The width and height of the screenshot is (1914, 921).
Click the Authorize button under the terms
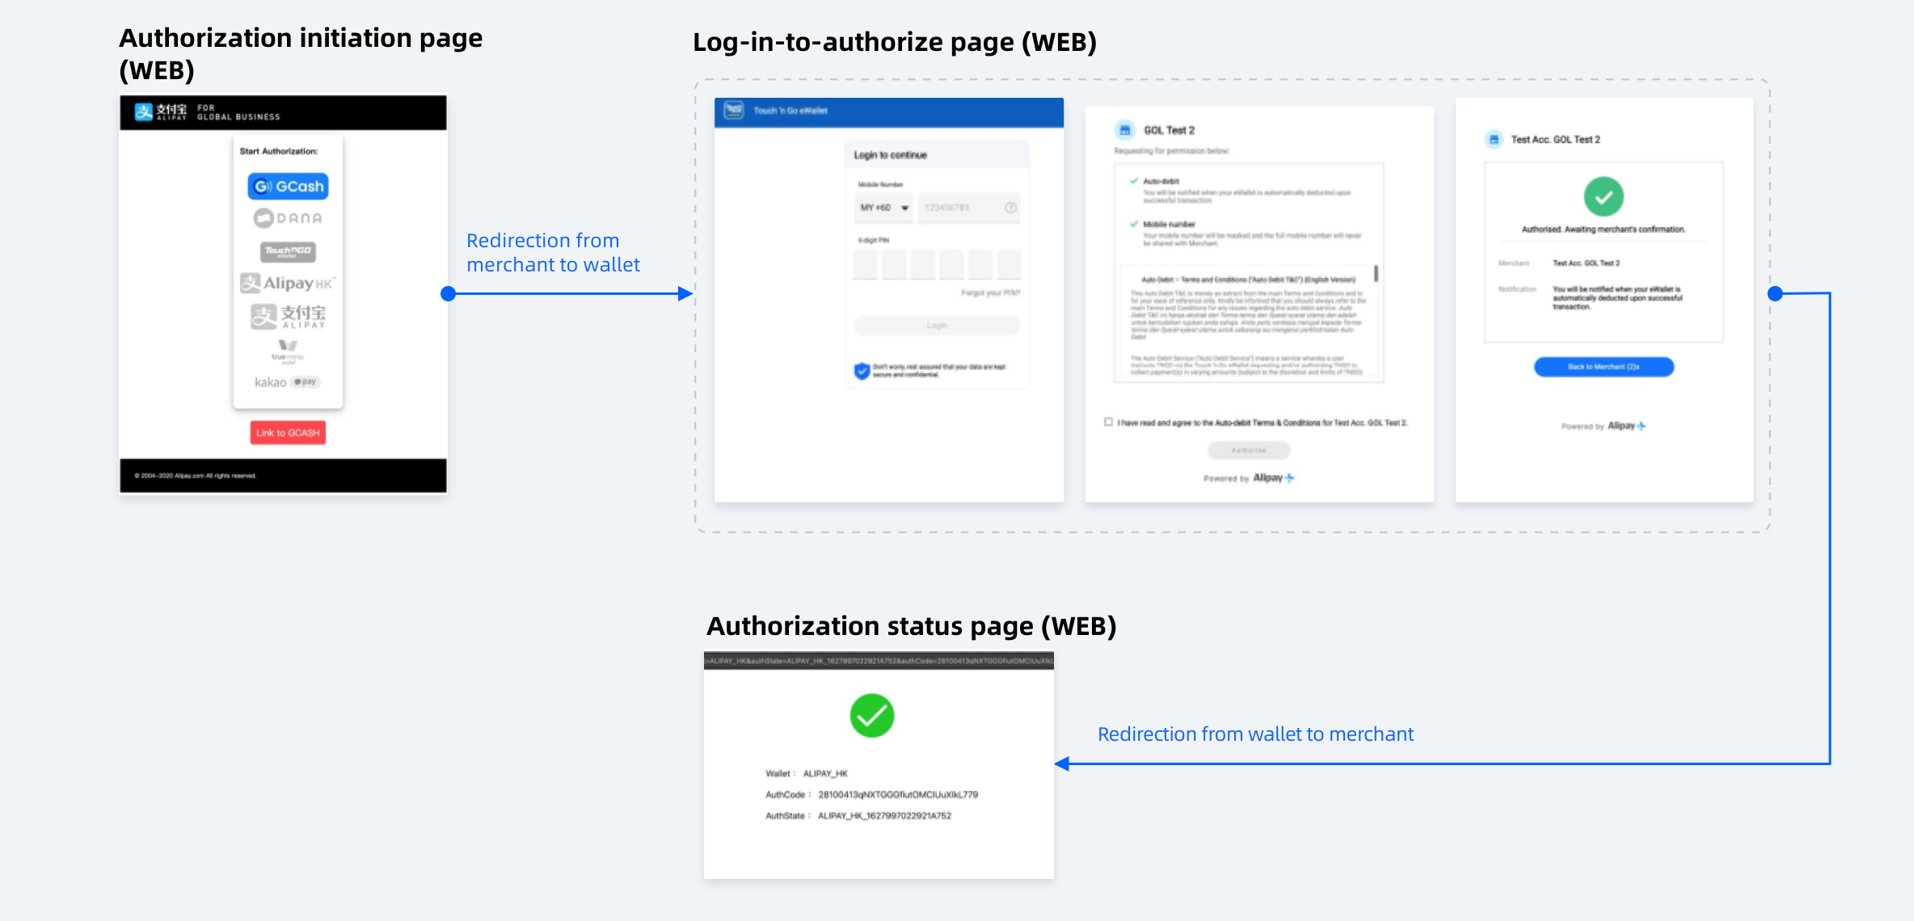click(x=1249, y=450)
